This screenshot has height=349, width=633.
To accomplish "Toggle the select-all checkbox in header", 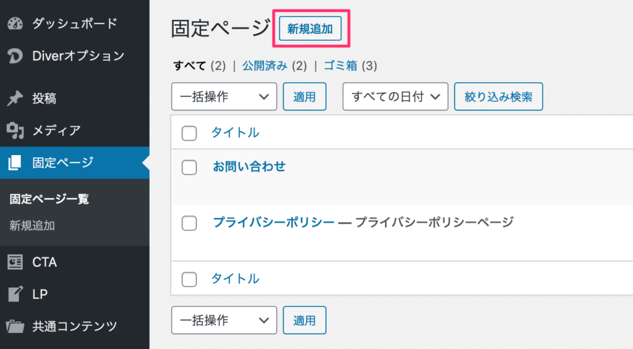I will 190,133.
